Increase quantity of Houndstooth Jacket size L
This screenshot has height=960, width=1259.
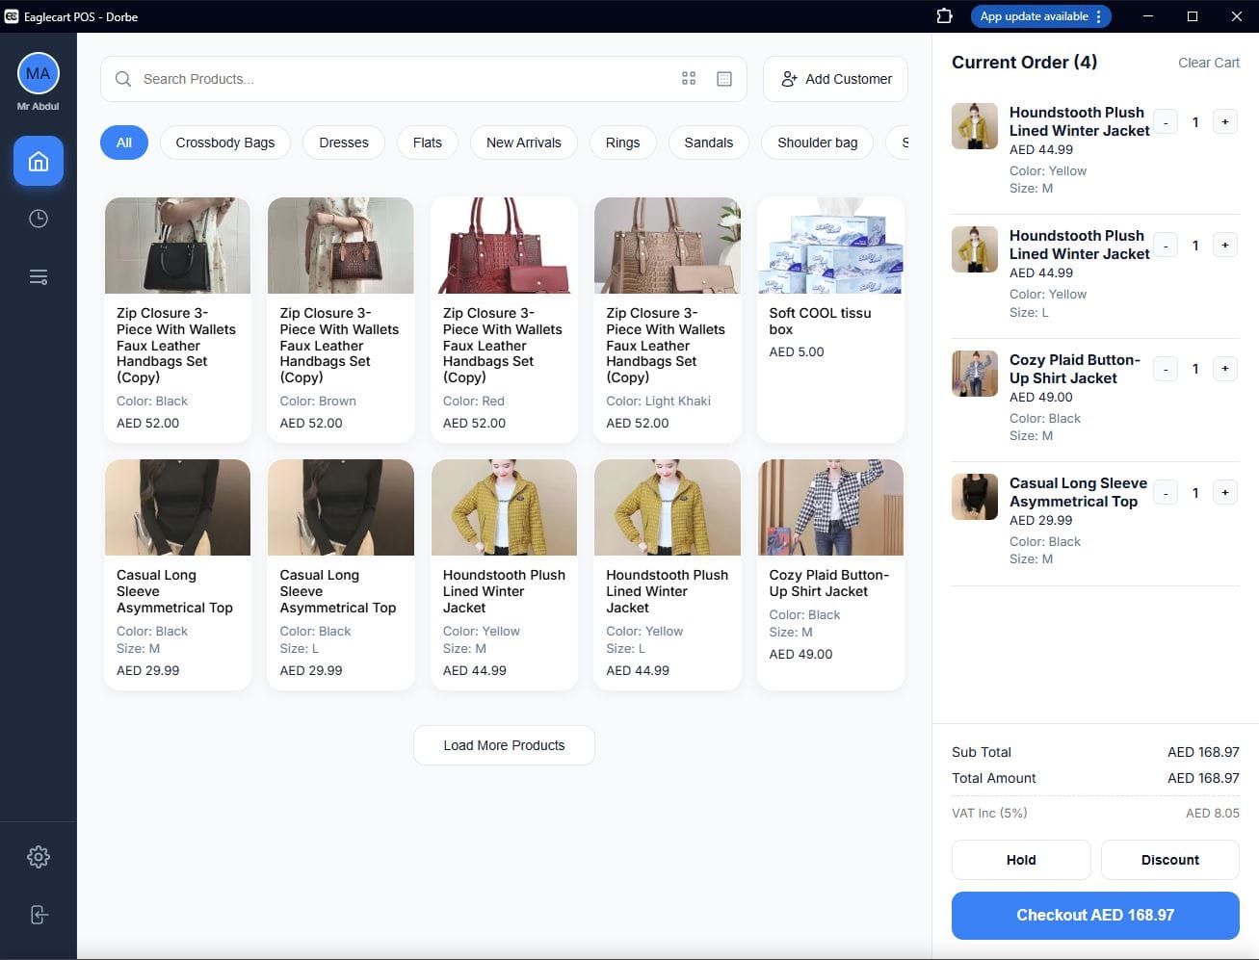click(1225, 246)
